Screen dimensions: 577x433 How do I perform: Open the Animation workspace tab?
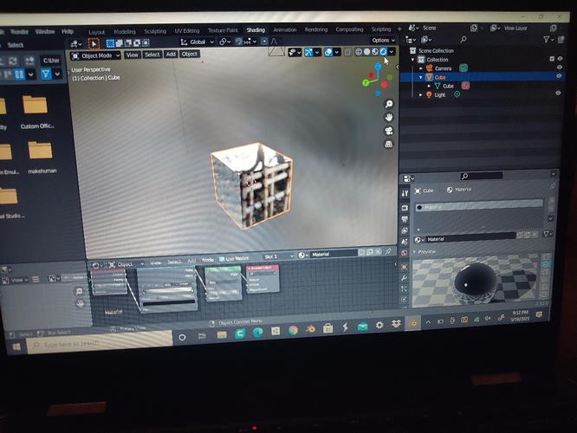284,29
